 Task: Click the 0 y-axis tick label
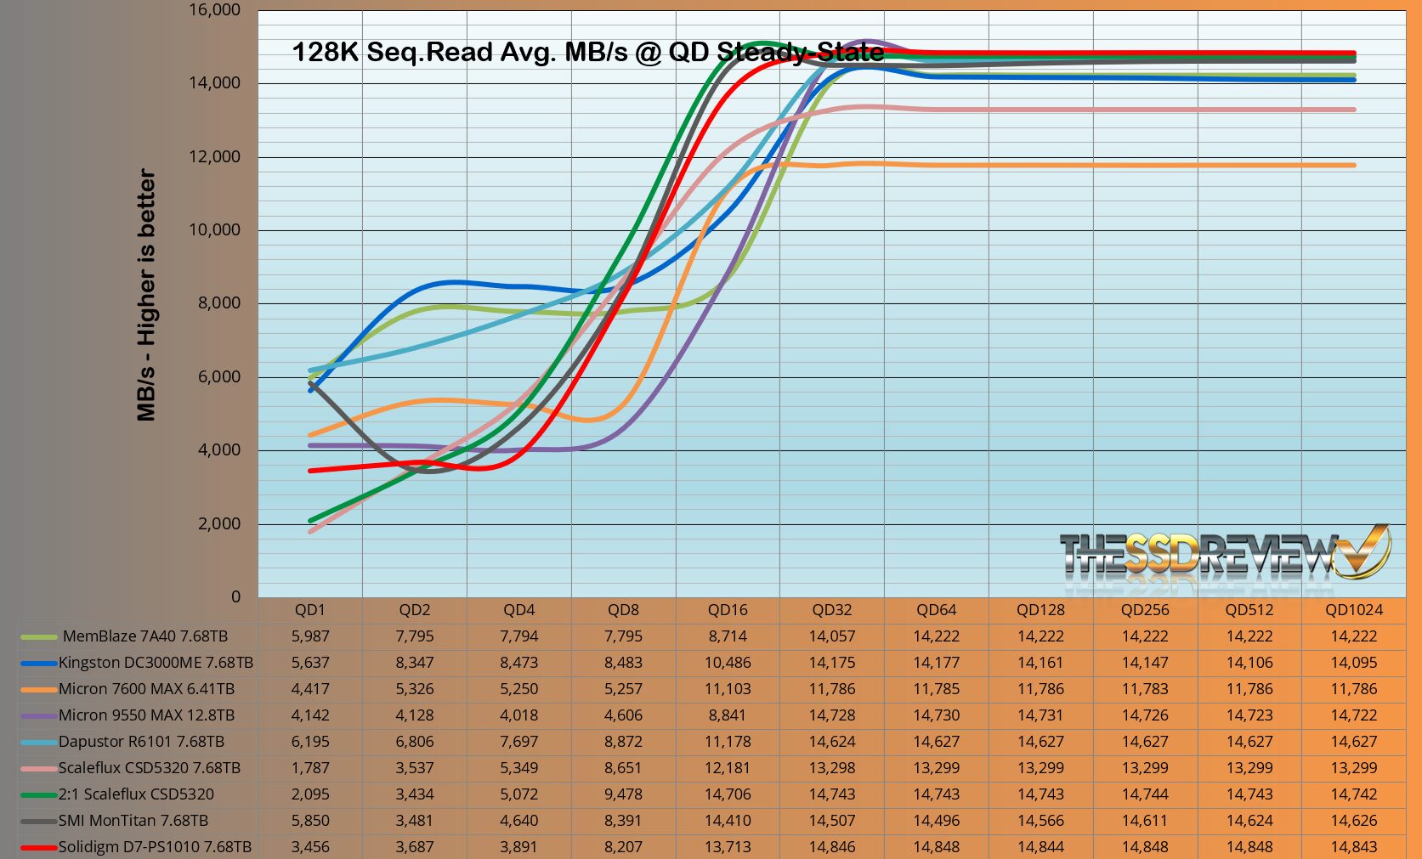(236, 597)
